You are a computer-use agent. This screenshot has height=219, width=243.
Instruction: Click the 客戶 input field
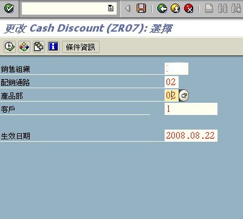pyautogui.click(x=191, y=109)
